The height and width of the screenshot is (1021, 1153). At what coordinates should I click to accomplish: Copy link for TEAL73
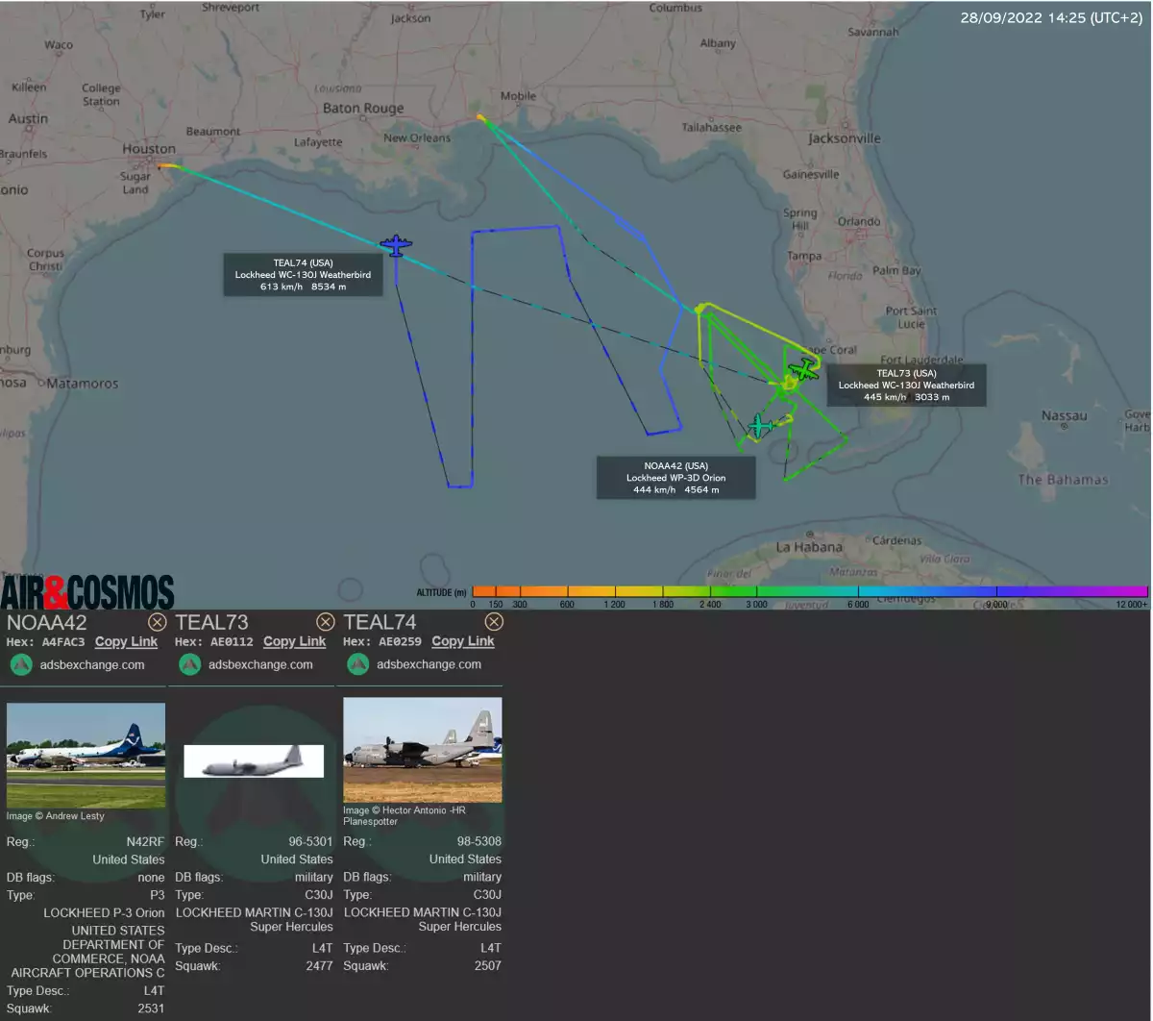294,641
